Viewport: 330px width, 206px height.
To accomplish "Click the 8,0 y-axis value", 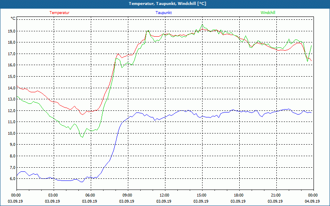I will coord(13,156).
